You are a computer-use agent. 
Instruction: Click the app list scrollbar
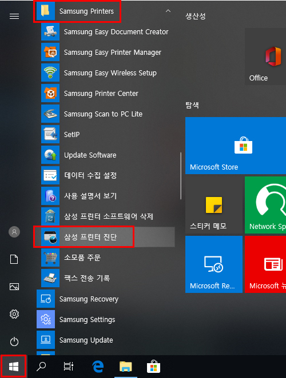[x=181, y=176]
